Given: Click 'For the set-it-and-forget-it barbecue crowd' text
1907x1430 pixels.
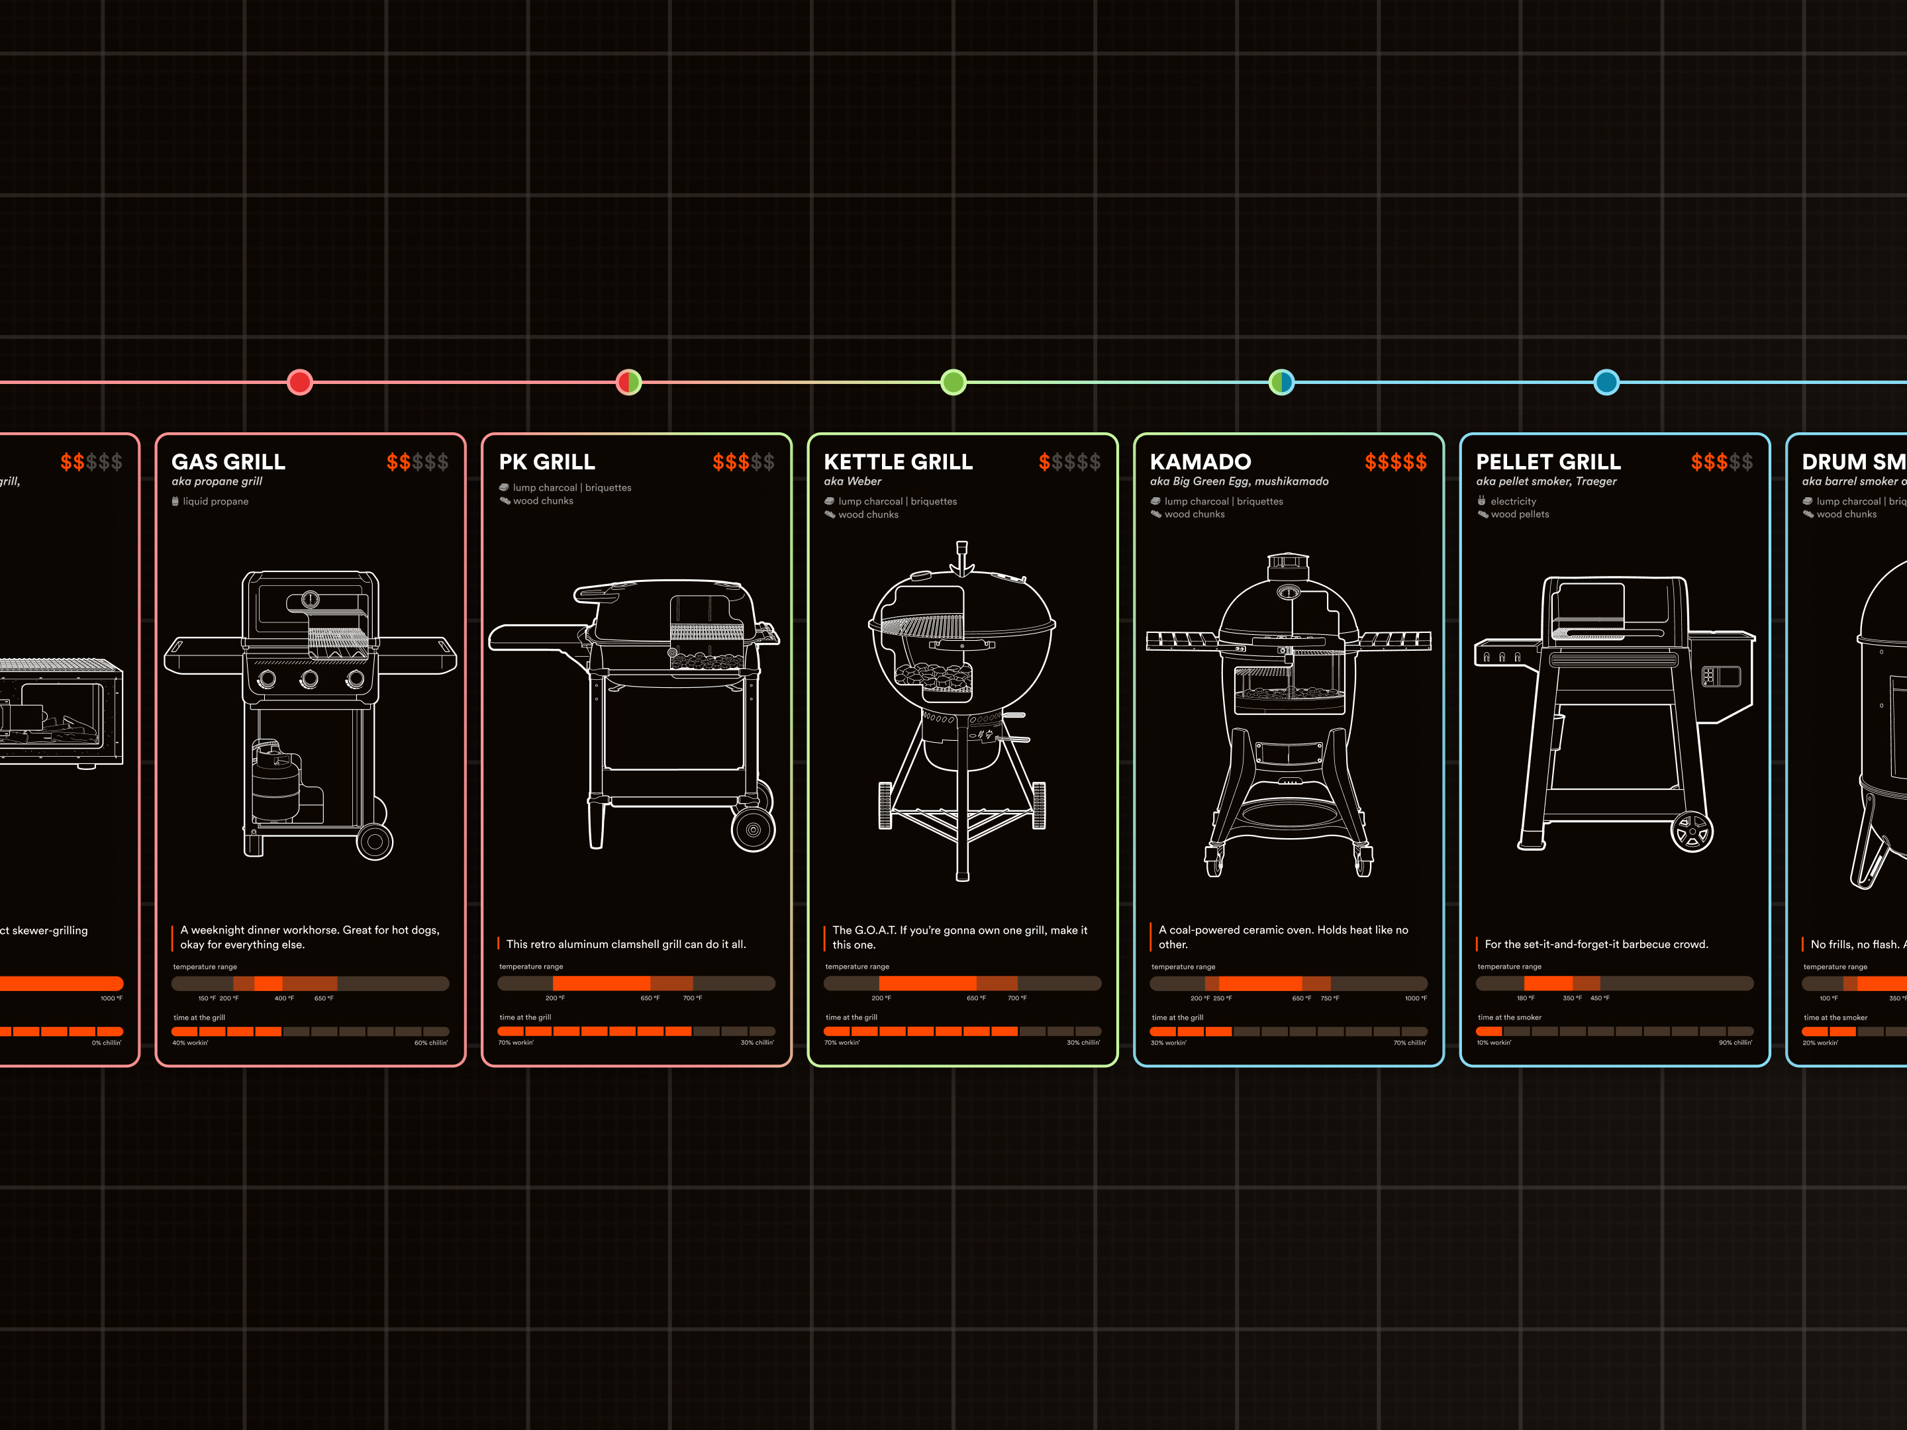Looking at the screenshot, I should coord(1596,945).
